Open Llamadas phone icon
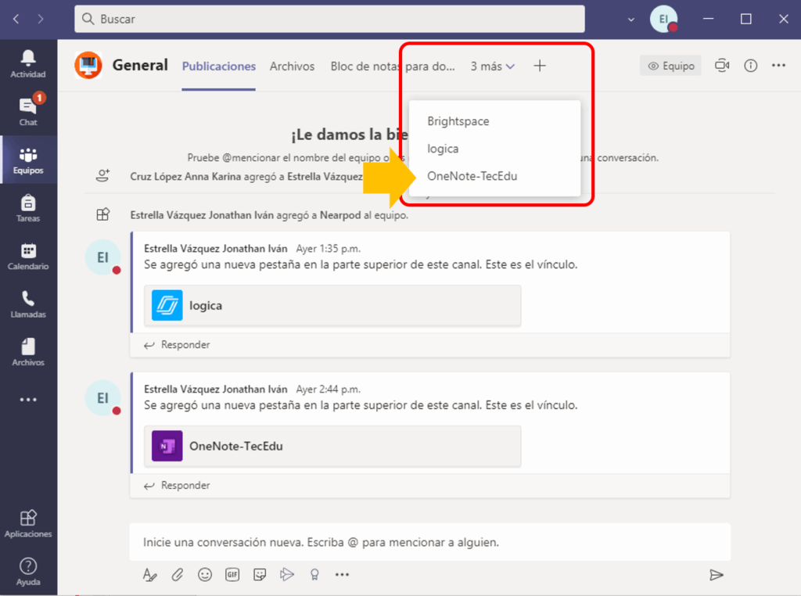The image size is (801, 596). tap(28, 303)
